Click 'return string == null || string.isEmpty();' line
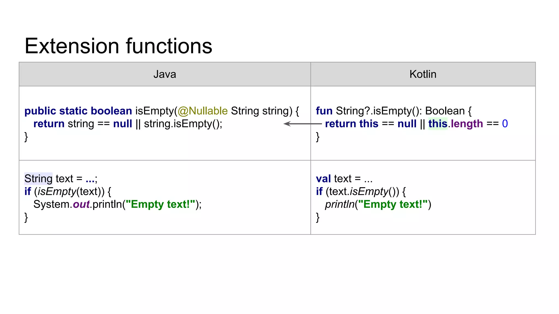Viewport: 559px width, 314px height. [x=128, y=124]
